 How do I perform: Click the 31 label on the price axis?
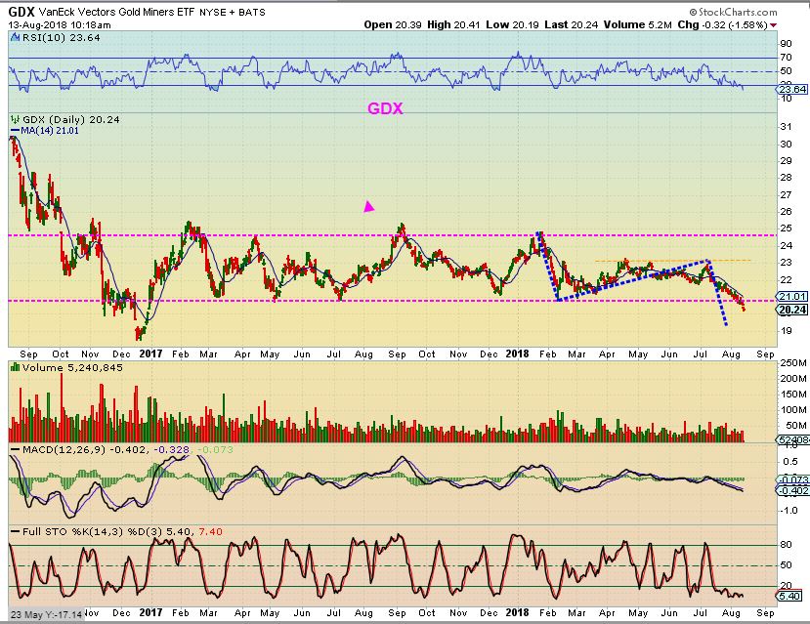[x=786, y=126]
